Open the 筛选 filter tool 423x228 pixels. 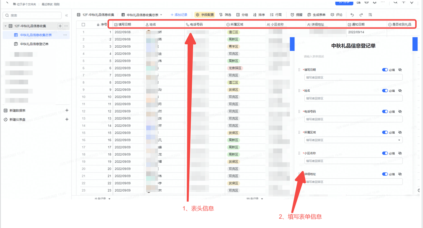(x=225, y=15)
